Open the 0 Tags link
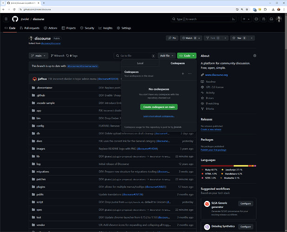This screenshot has height=232, width=287. pyautogui.click(x=72, y=56)
